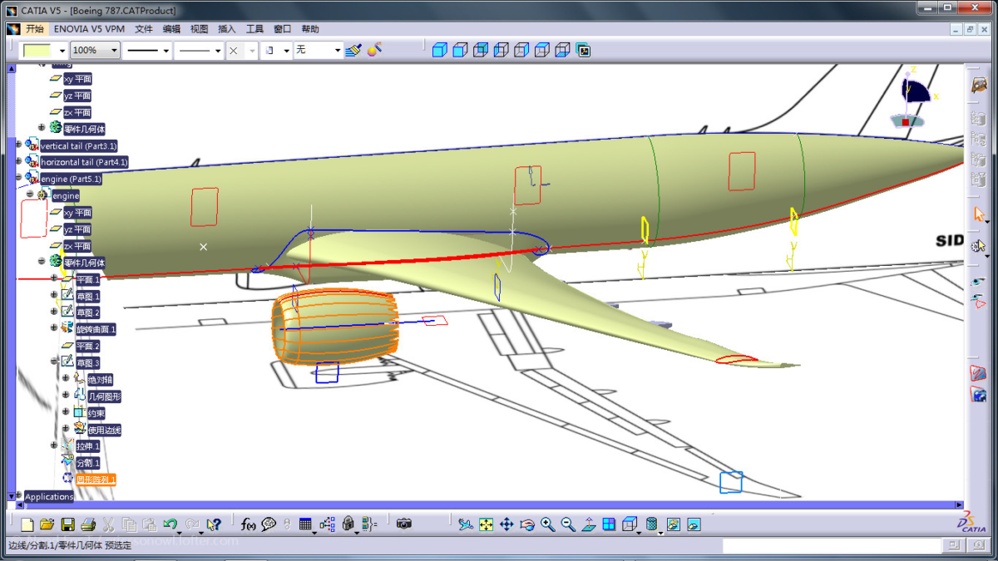Open the line thickness dropdown

pyautogui.click(x=166, y=51)
